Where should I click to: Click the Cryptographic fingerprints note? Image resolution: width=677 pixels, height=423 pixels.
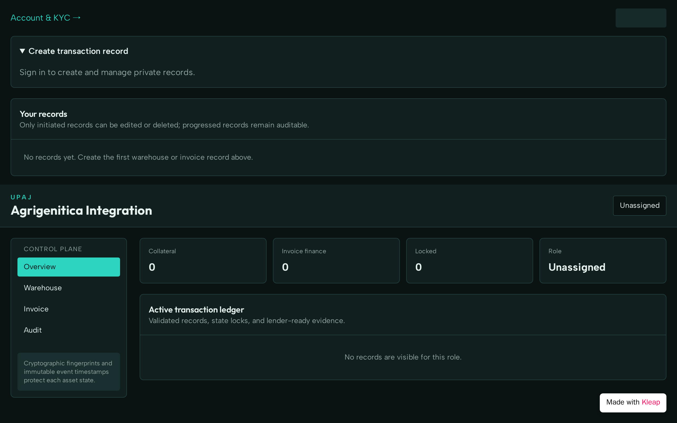tap(68, 372)
